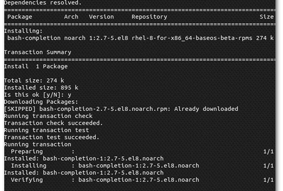Viewport: 283px width, 191px height.
Task: Click the Version column header
Action: pos(101,17)
